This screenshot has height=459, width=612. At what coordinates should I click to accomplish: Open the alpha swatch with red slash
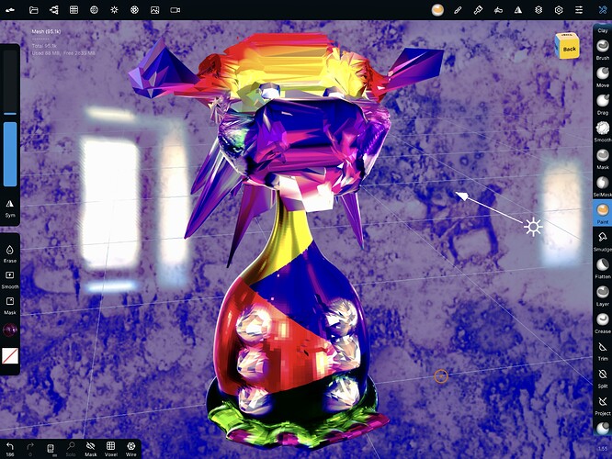10,356
